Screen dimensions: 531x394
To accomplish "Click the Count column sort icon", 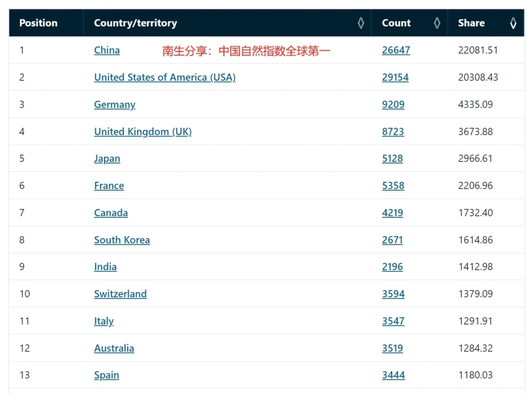I will pyautogui.click(x=437, y=23).
